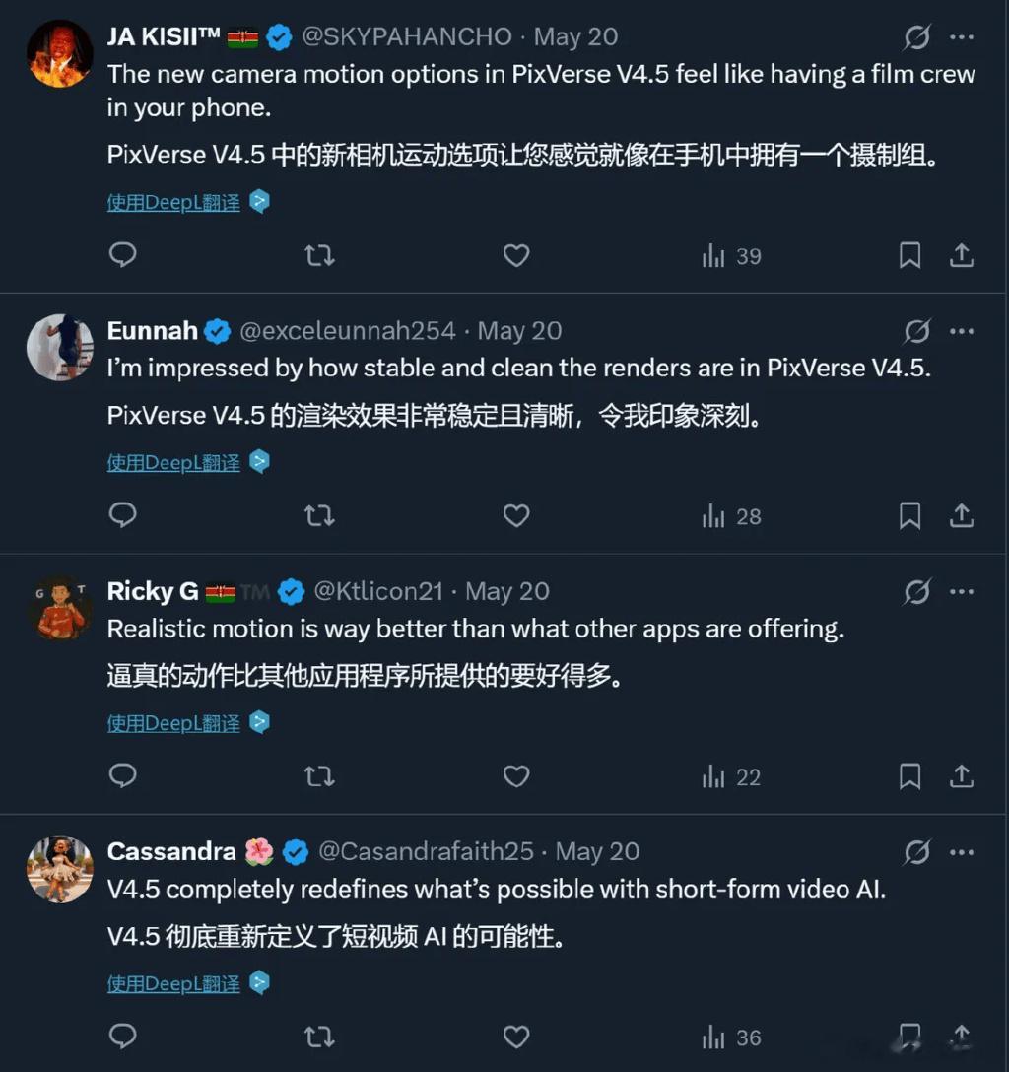The image size is (1009, 1072).
Task: Share Eunnah's tweet
Action: click(x=961, y=515)
